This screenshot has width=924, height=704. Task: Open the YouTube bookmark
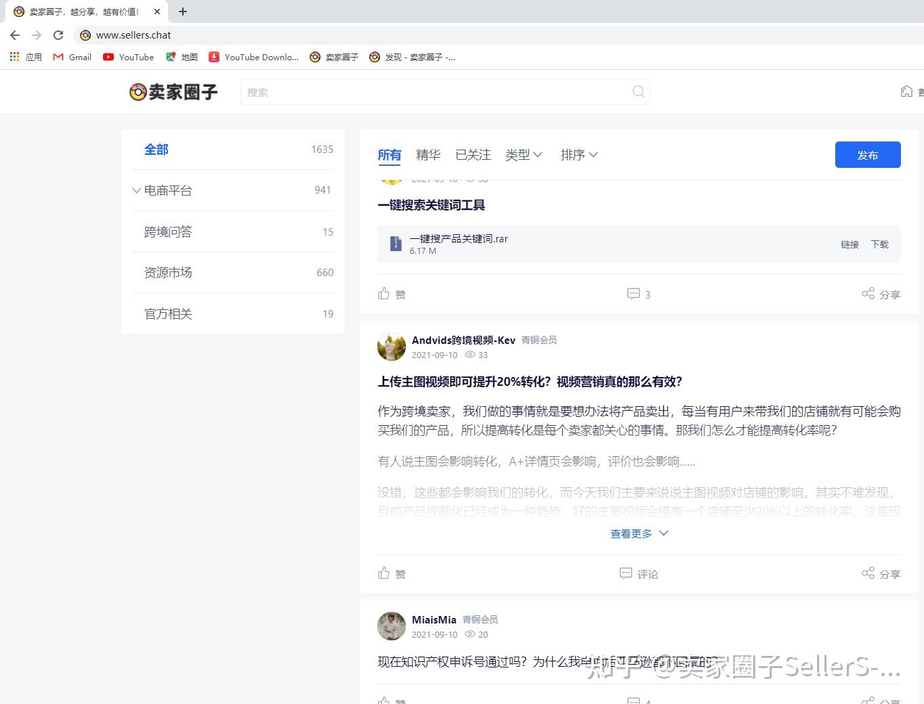[128, 57]
